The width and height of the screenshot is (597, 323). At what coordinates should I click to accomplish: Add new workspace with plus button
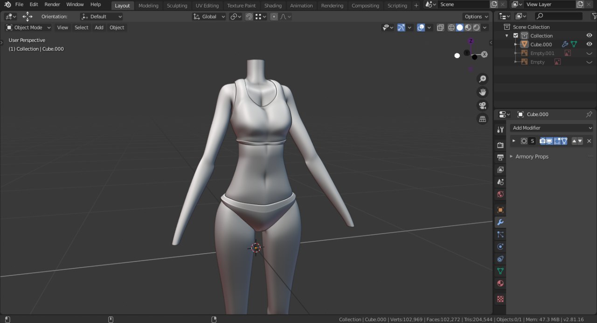point(416,6)
